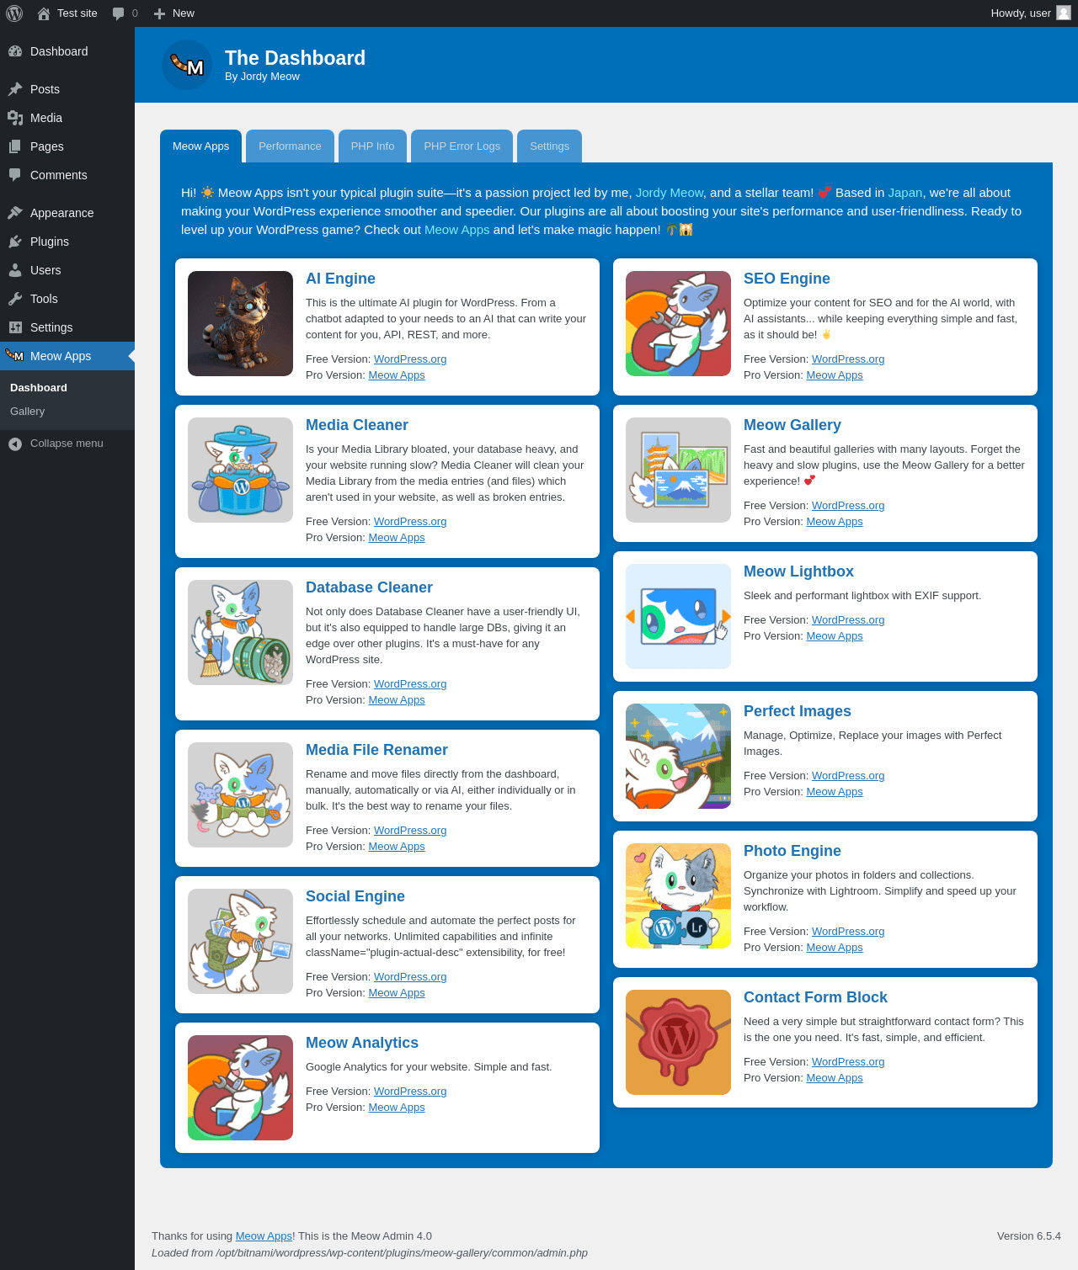The height and width of the screenshot is (1270, 1078).
Task: Open the Meow Apps link in footer
Action: (x=264, y=1236)
